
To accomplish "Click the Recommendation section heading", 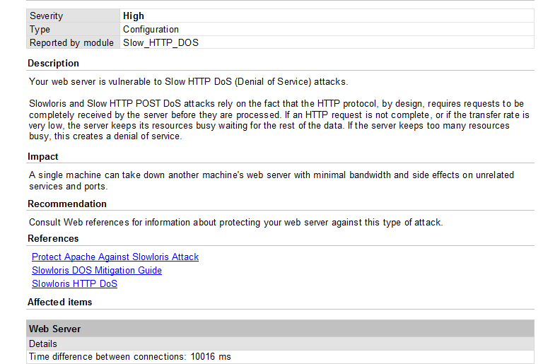I will coord(67,204).
